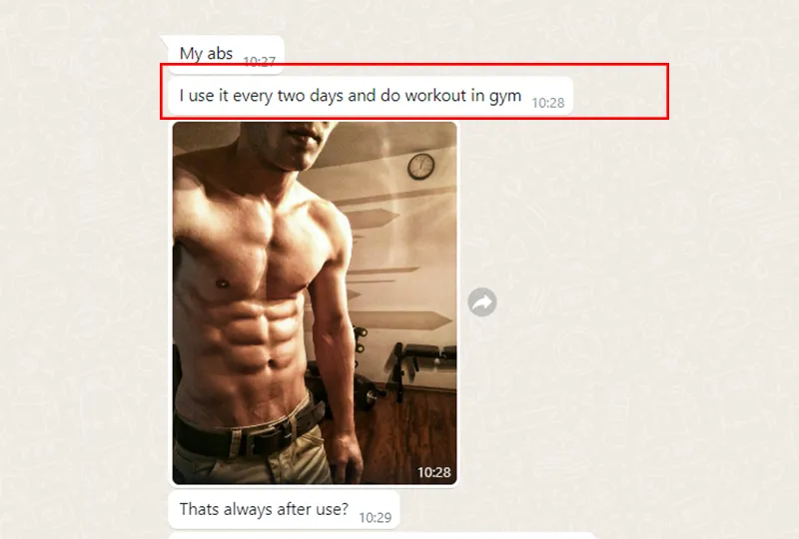Viewport: 799px width, 539px height.
Task: Click the word "workout" in the message
Action: (435, 95)
